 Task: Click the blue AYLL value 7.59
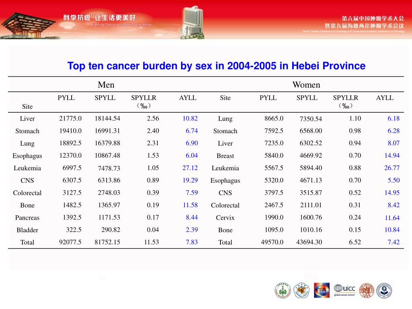[192, 193]
